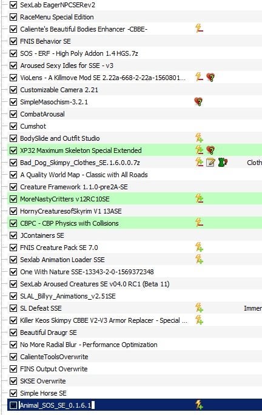Click the conflict icon on CBPC Physics row
The height and width of the screenshot is (415, 262).
[199, 223]
